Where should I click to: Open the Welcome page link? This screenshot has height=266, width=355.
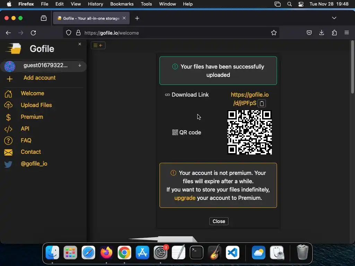pos(32,94)
